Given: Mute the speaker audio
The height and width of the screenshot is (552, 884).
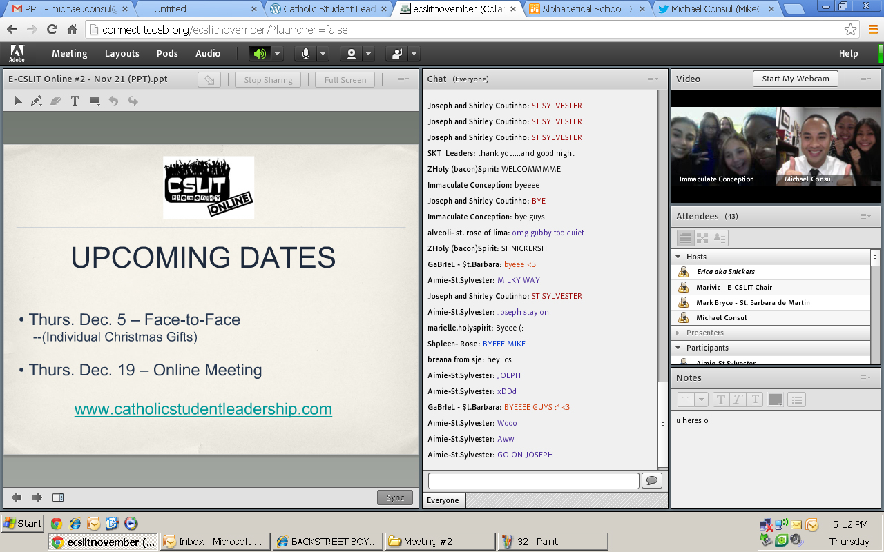Looking at the screenshot, I should (260, 54).
